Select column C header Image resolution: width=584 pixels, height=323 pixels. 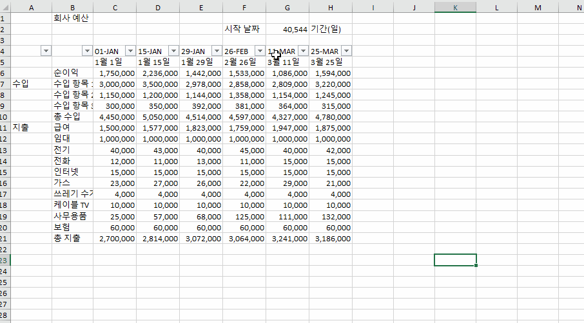(115, 8)
